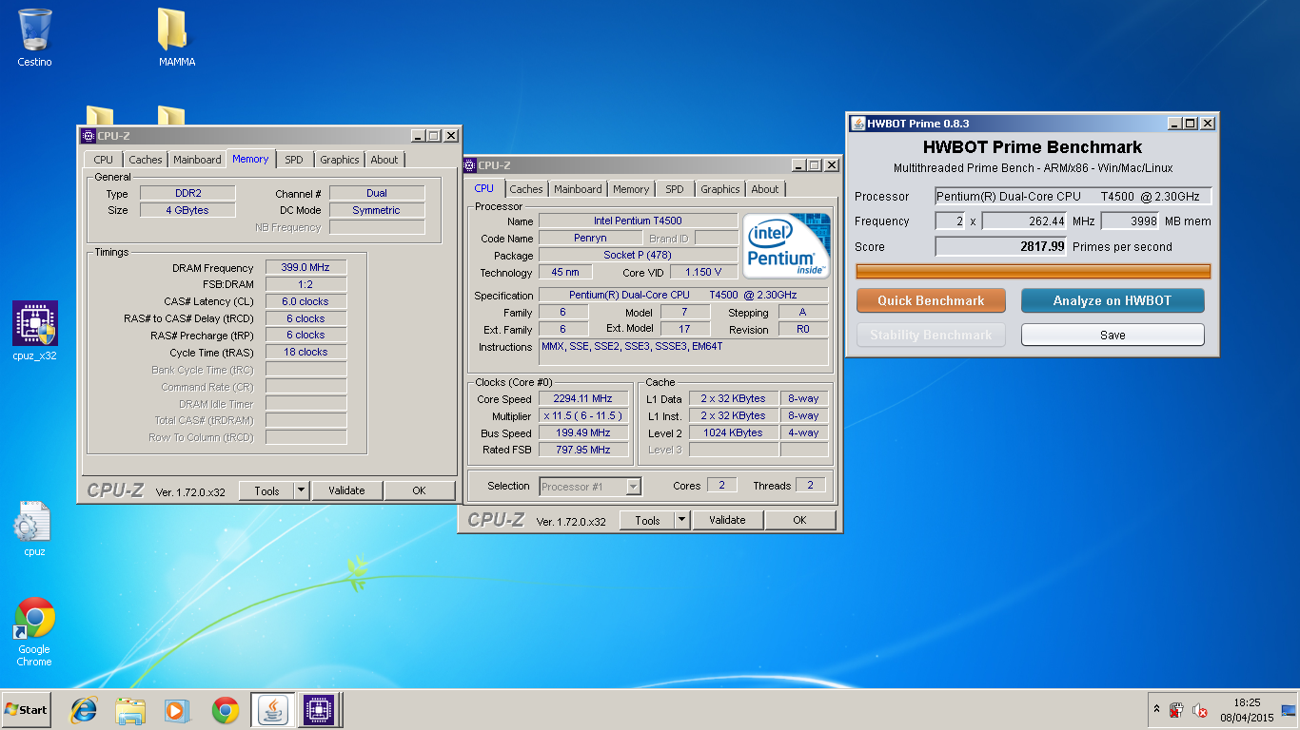
Task: Click Analyze on HWBOT button
Action: coord(1113,300)
